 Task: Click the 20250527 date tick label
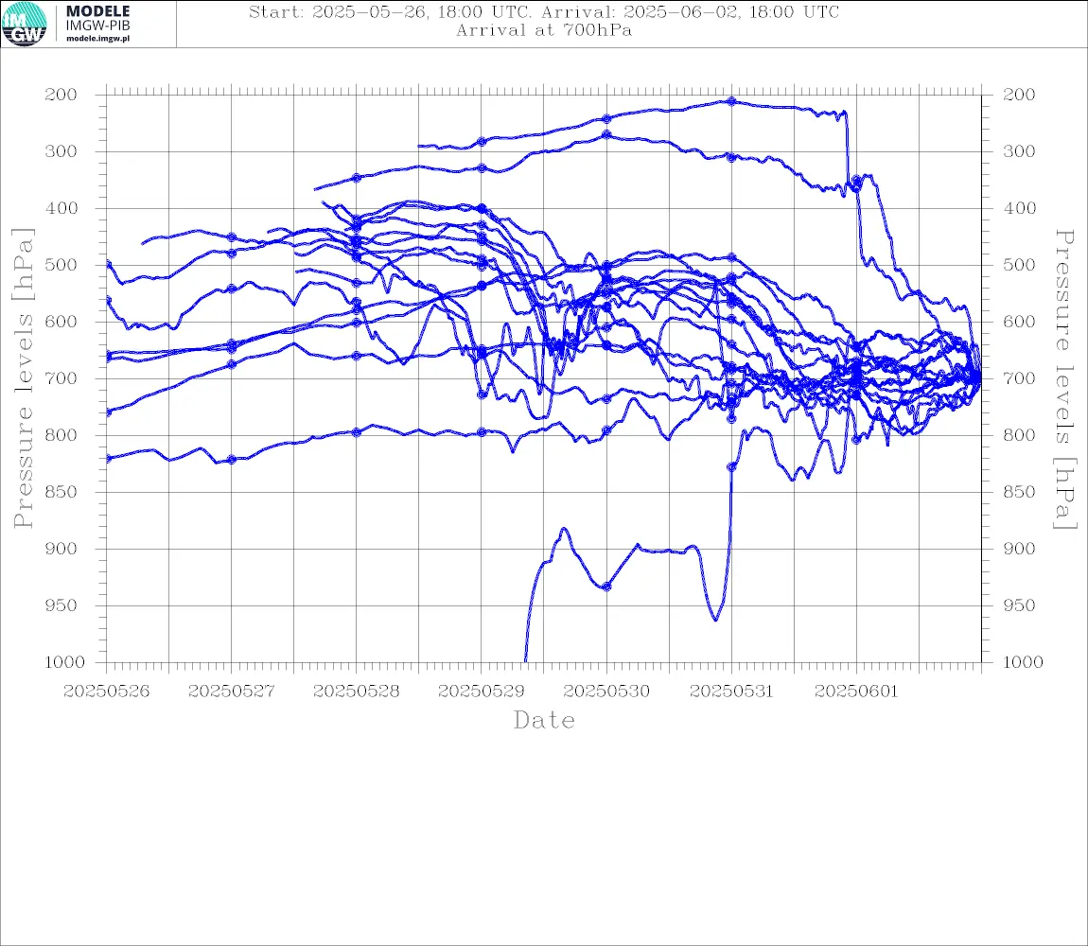tap(231, 692)
